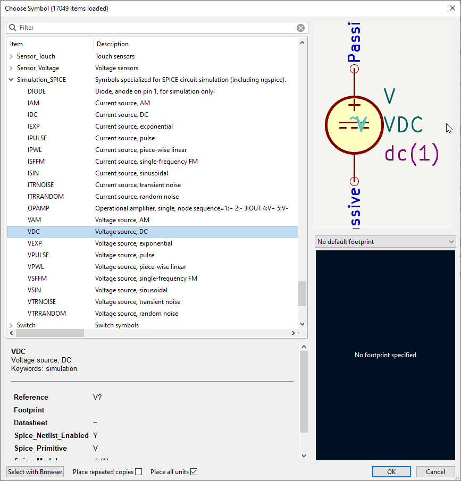The width and height of the screenshot is (461, 481).
Task: Click the filter search magnifier icon
Action: coord(12,28)
